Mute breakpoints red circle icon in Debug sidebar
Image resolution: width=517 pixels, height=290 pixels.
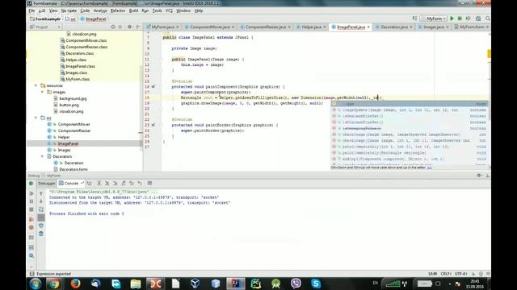point(32,227)
